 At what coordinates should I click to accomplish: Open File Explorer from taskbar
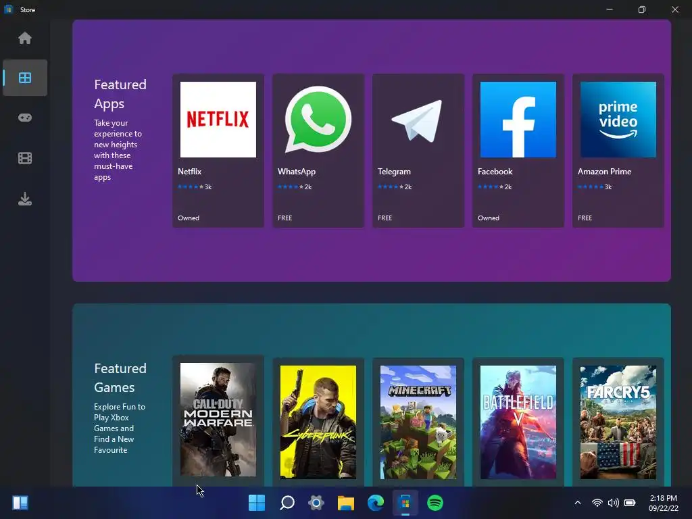pos(346,503)
